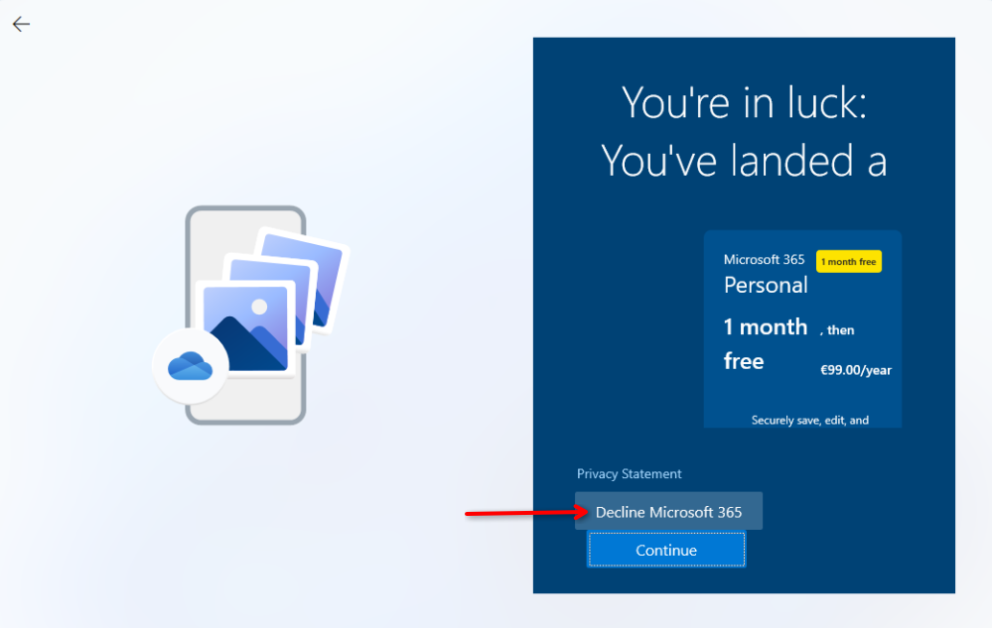The image size is (992, 628).
Task: Click the "Securely save, edit, and" description
Action: 809,420
